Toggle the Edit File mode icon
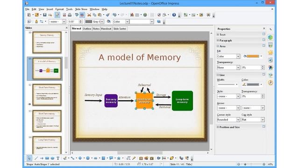This screenshot has width=299, height=168. pos(57,15)
